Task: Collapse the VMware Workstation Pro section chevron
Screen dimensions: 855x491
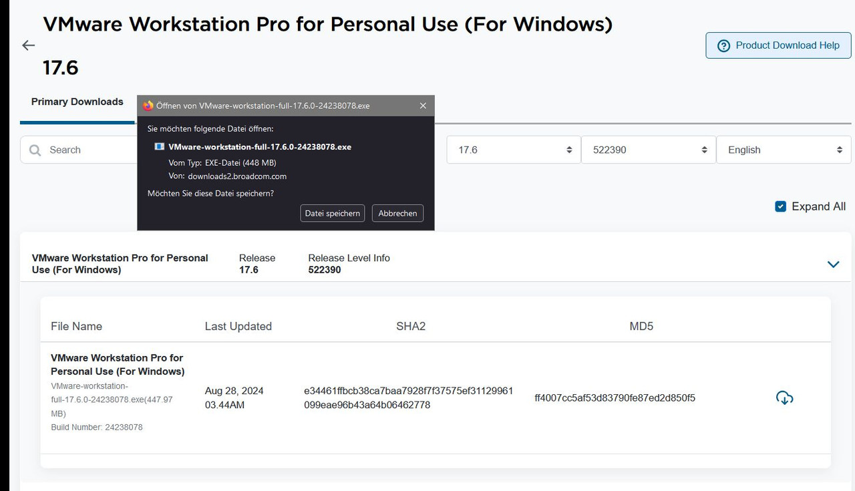Action: pos(833,264)
